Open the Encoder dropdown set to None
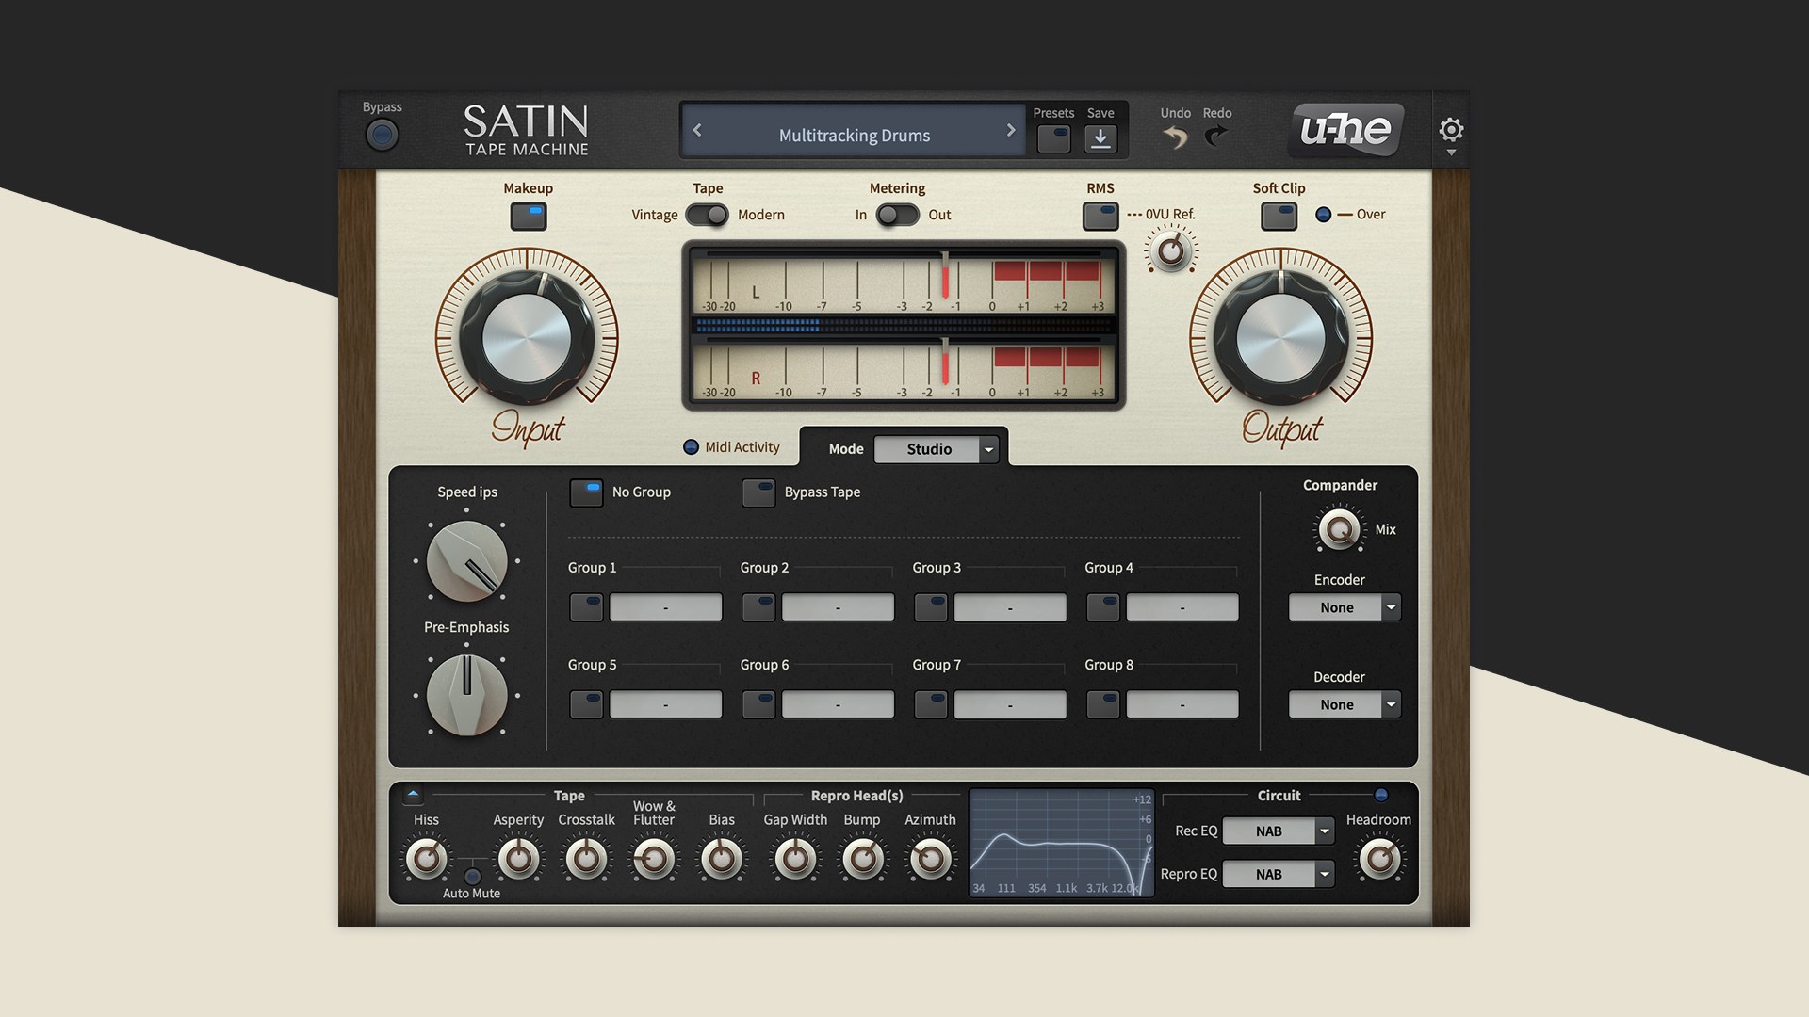 (1345, 607)
